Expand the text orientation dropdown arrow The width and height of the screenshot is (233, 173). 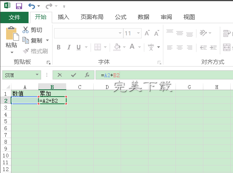[210, 33]
